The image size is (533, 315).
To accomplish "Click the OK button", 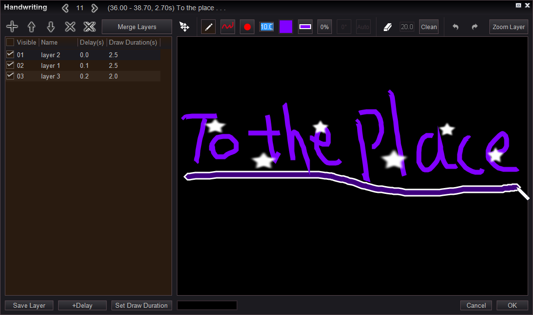I will tap(512, 305).
